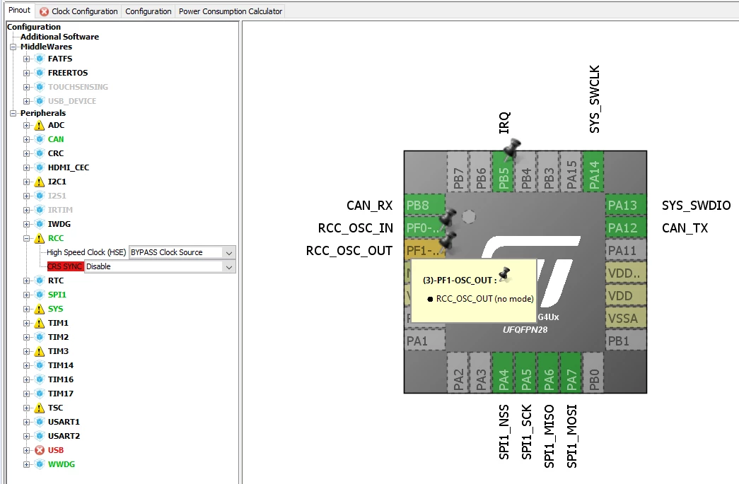The width and height of the screenshot is (739, 484).
Task: Switch to the Pinout tab
Action: click(x=19, y=11)
